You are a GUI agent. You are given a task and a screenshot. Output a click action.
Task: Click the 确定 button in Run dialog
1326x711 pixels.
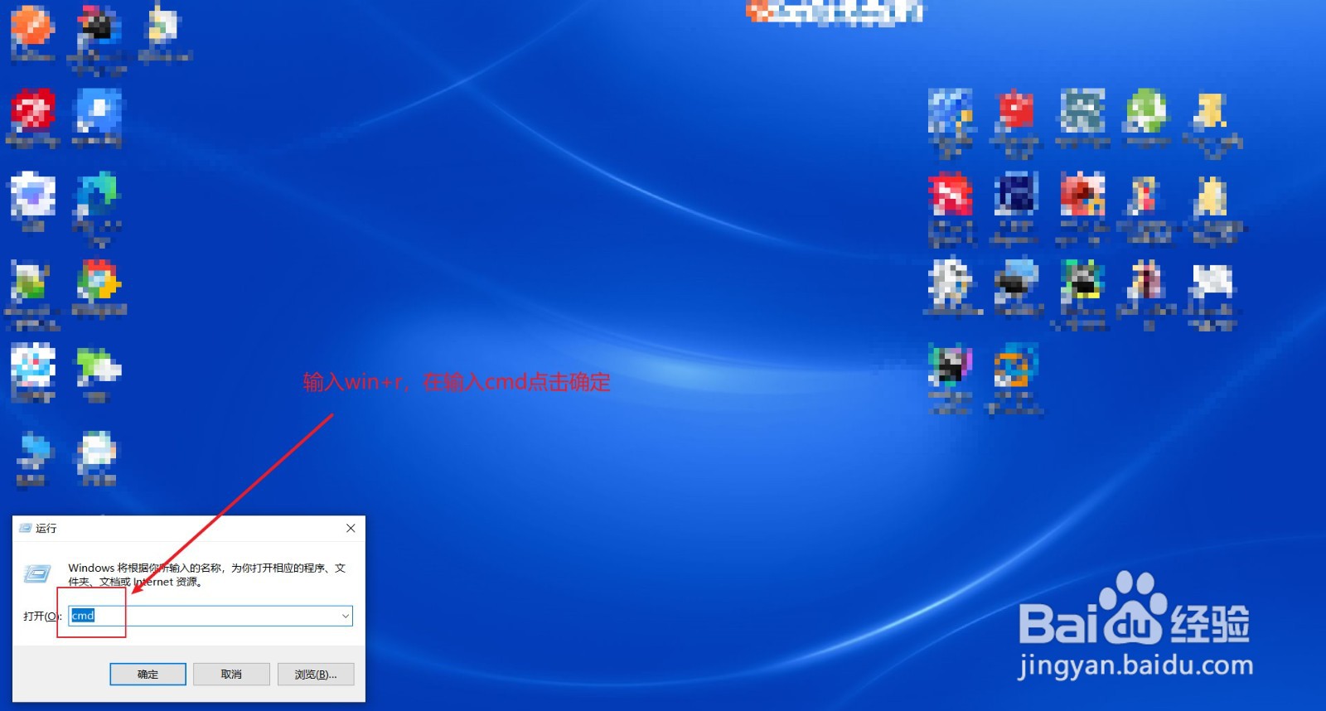tap(148, 675)
